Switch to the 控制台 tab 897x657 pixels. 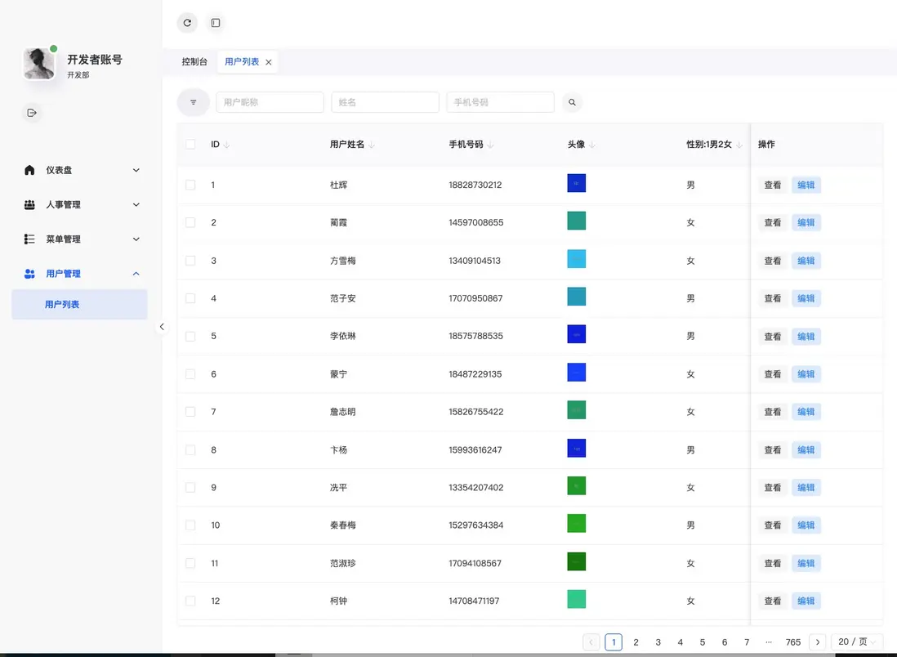click(x=194, y=62)
